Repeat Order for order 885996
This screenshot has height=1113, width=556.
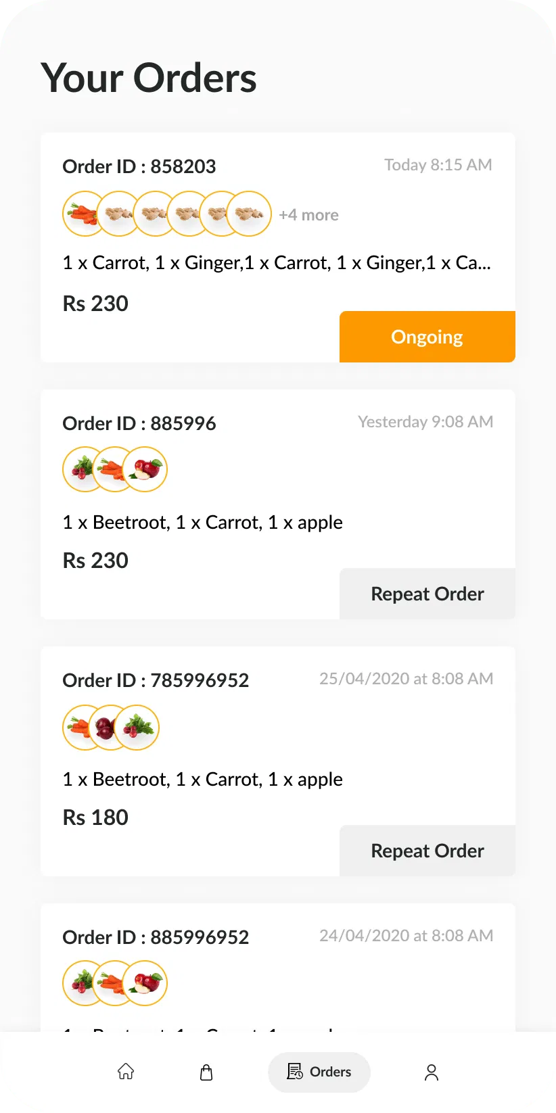pyautogui.click(x=427, y=594)
